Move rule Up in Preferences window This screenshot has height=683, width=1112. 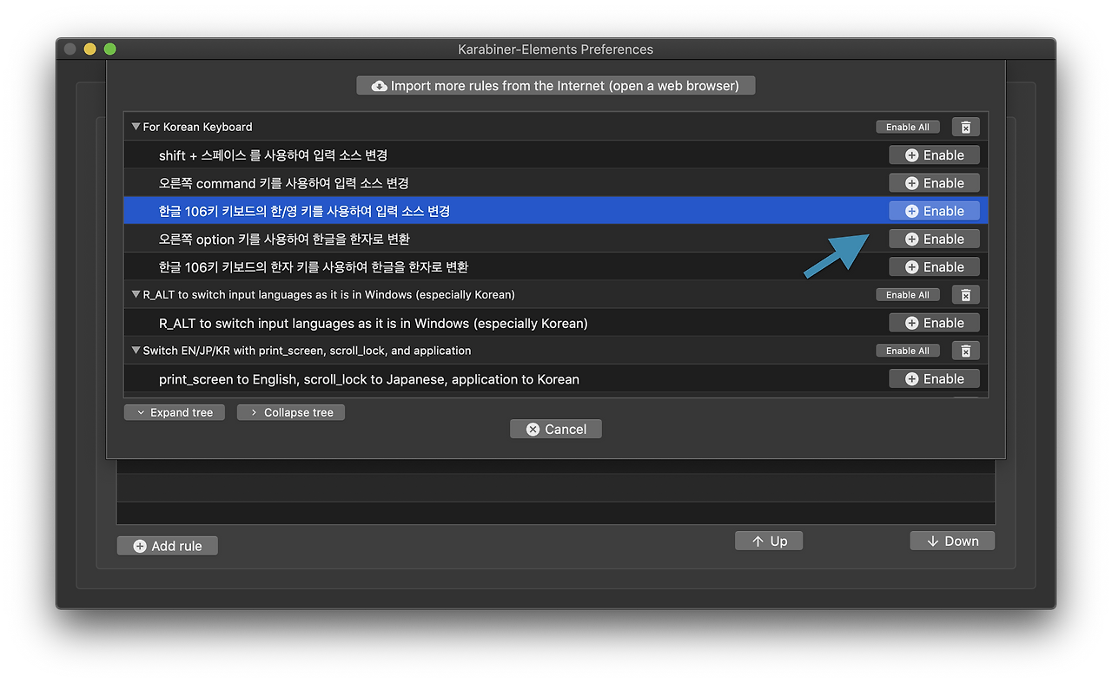(x=769, y=541)
